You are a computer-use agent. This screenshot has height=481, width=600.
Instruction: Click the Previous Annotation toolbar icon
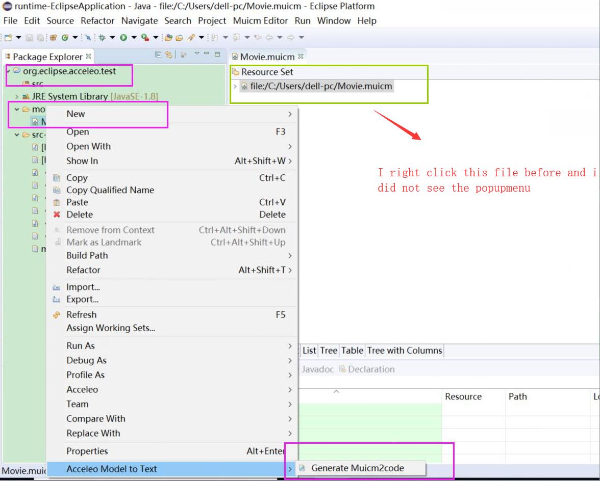[x=236, y=37]
